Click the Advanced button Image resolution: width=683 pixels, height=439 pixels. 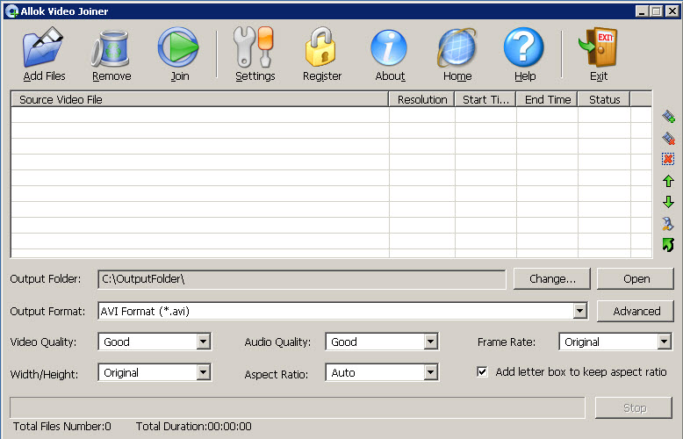[636, 312]
